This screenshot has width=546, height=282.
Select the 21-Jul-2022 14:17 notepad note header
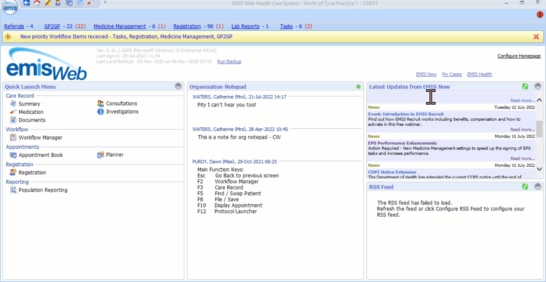pyautogui.click(x=239, y=97)
